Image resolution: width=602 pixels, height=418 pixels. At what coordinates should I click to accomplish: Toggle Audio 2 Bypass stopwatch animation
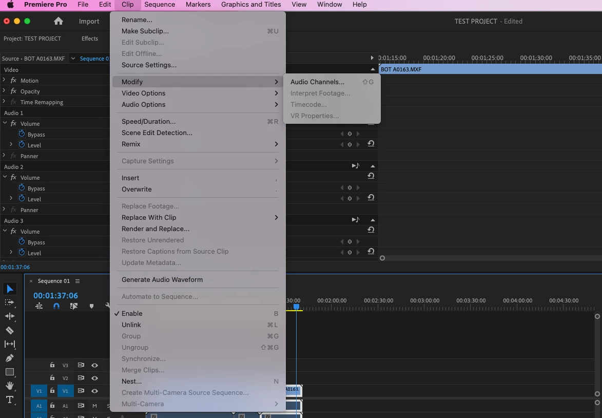point(22,187)
